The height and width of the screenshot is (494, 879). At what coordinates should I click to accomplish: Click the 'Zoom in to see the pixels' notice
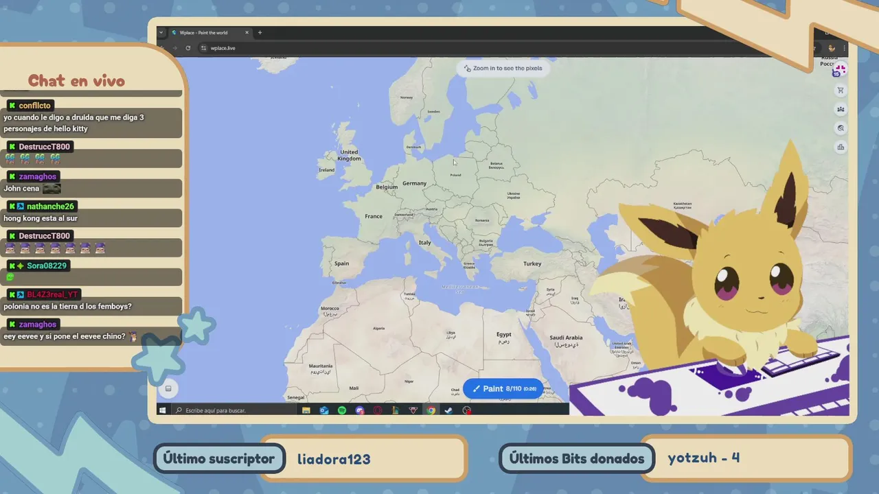503,68
